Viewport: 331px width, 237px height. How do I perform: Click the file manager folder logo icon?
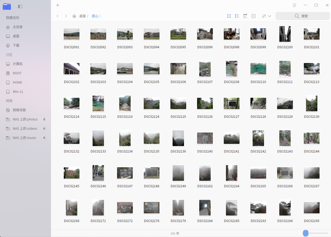pos(7,6)
